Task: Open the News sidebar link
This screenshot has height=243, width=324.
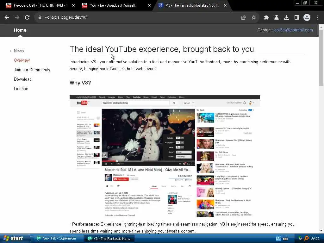Action: pos(19,51)
